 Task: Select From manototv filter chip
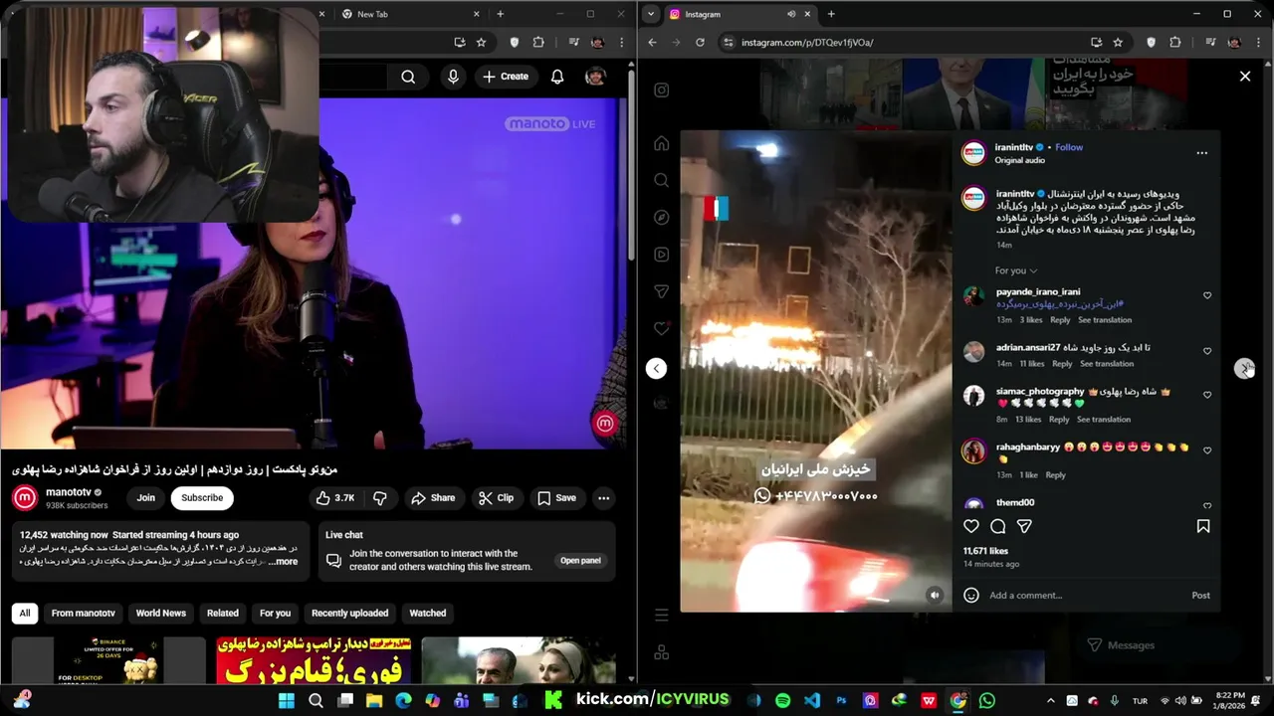tap(84, 613)
